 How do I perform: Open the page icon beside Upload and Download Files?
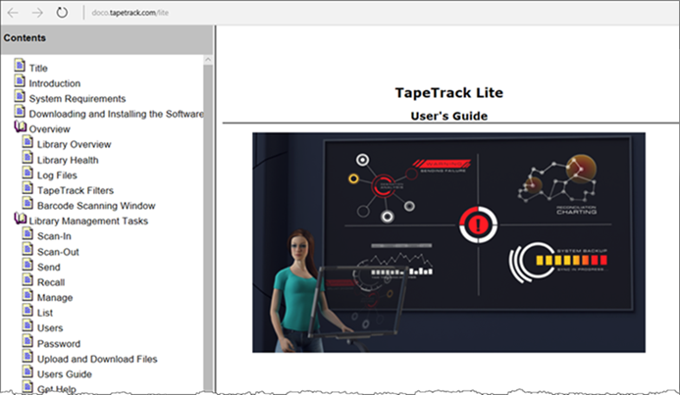click(27, 356)
